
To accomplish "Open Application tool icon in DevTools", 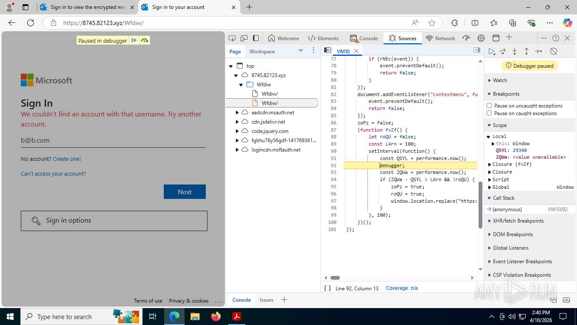I will click(x=496, y=38).
